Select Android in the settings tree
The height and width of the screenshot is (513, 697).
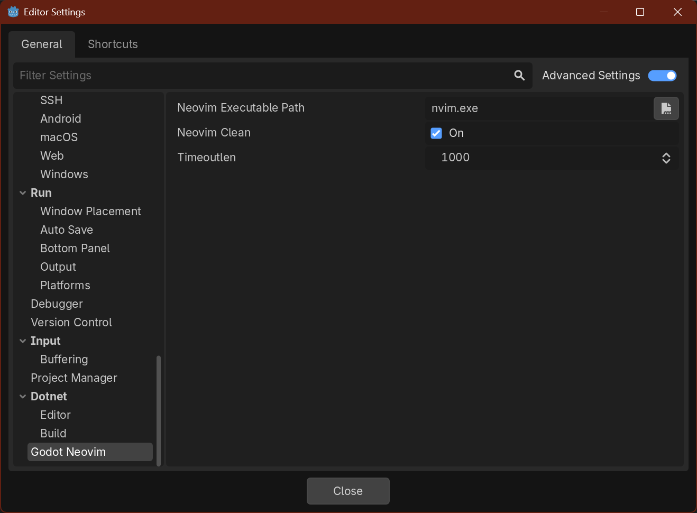(x=61, y=119)
